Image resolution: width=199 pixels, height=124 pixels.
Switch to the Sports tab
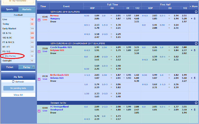click(10, 9)
